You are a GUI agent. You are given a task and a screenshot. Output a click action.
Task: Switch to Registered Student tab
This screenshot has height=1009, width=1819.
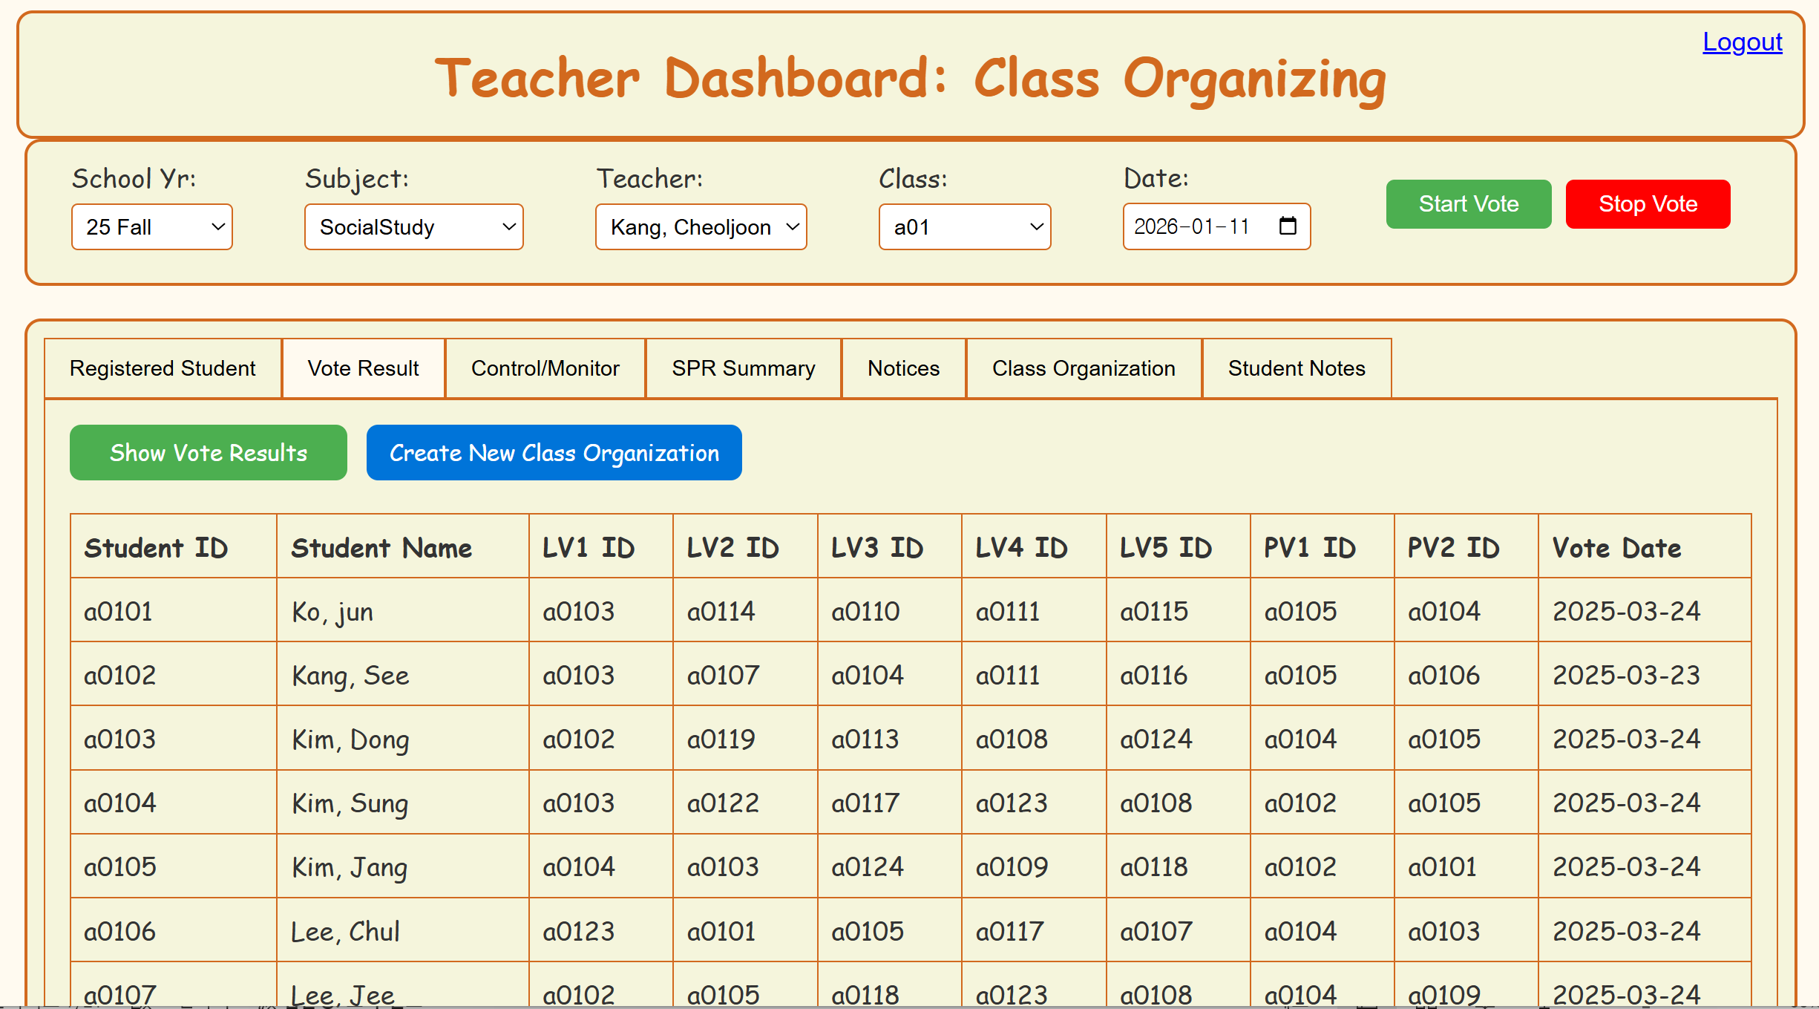[x=163, y=368]
